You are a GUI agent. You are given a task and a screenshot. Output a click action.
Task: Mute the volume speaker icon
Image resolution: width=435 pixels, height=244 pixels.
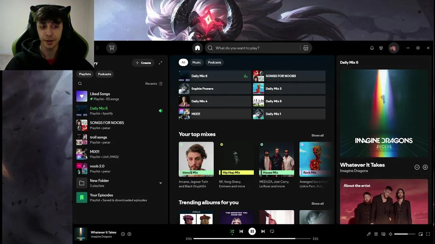(x=390, y=234)
